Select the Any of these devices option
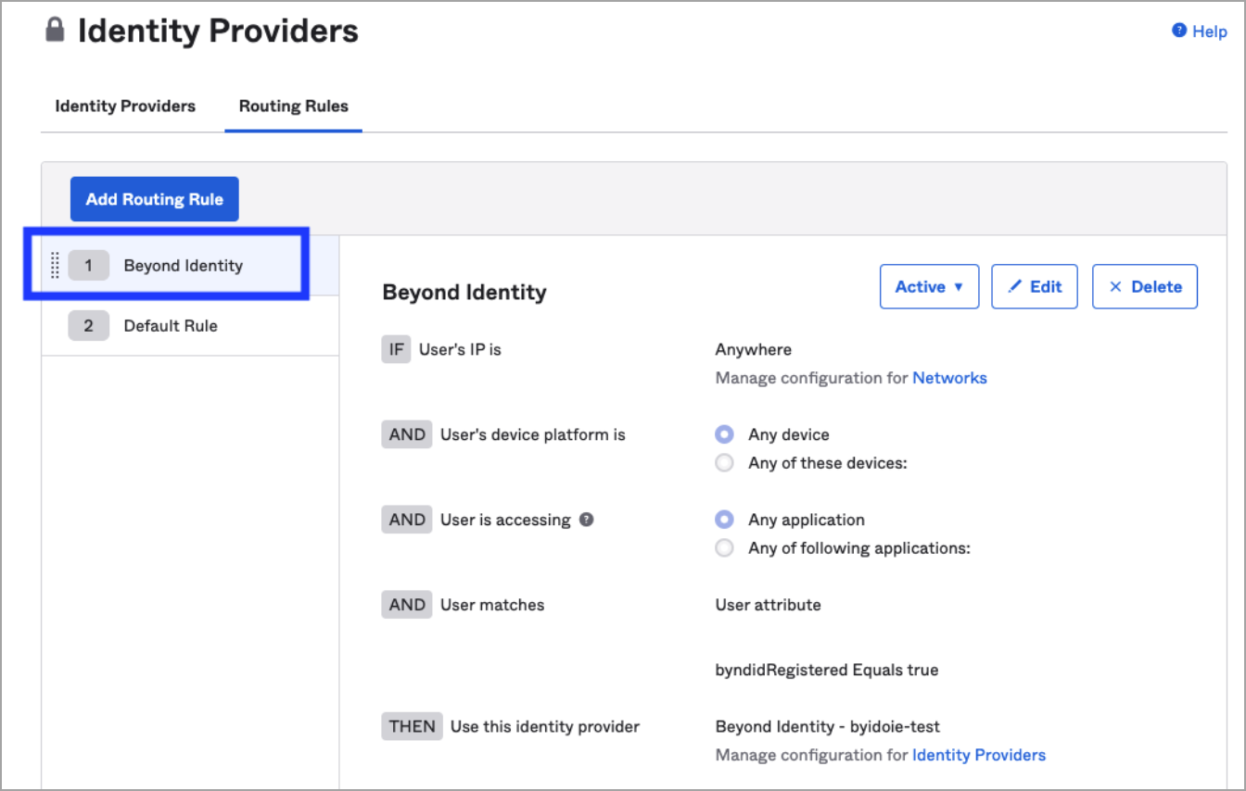Viewport: 1246px width, 791px height. [x=725, y=463]
